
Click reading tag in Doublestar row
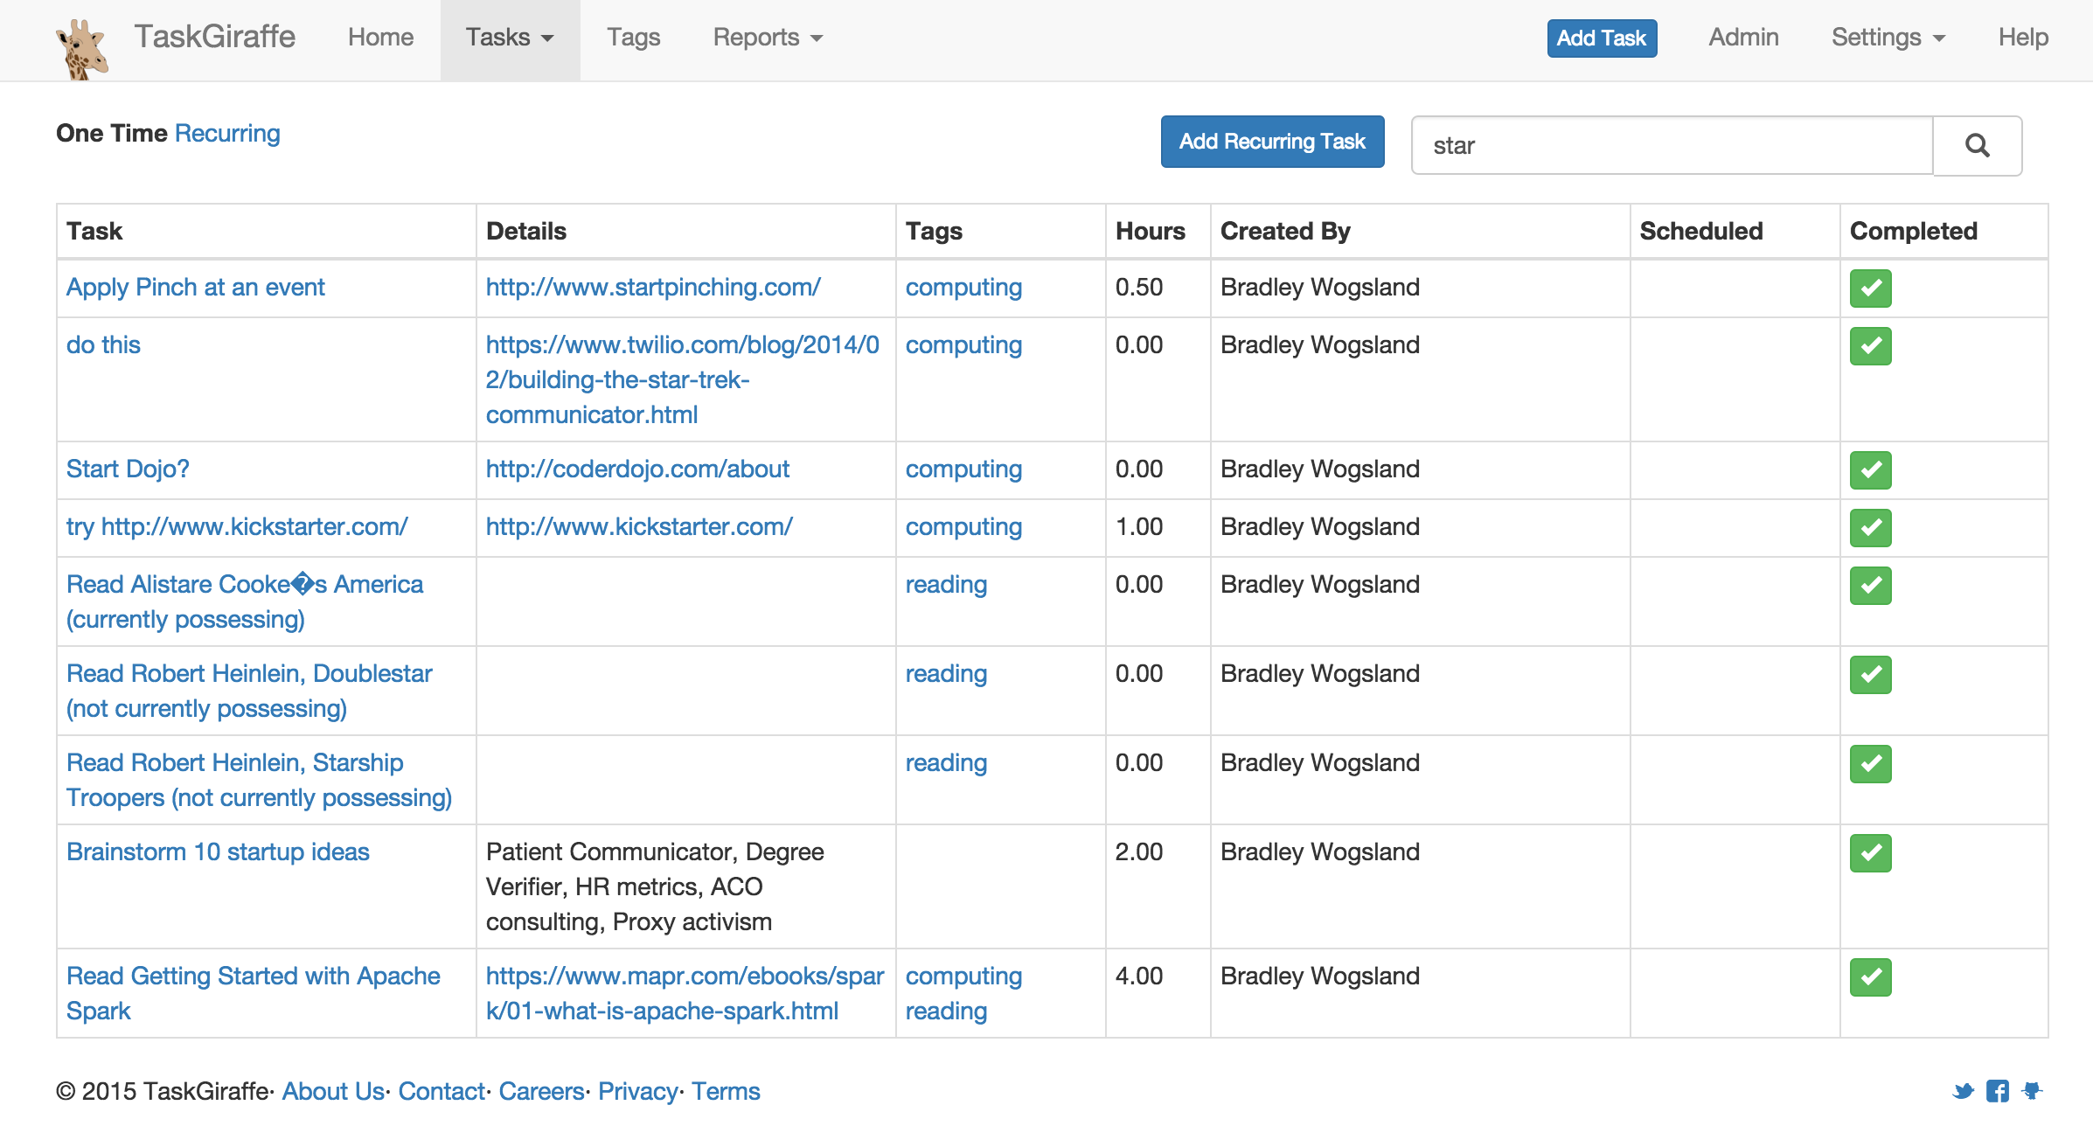coord(946,674)
